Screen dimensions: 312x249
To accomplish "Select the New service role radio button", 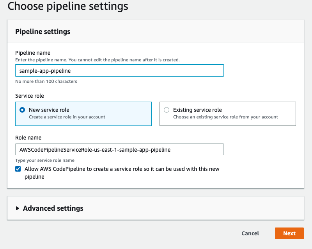I will point(23,110).
